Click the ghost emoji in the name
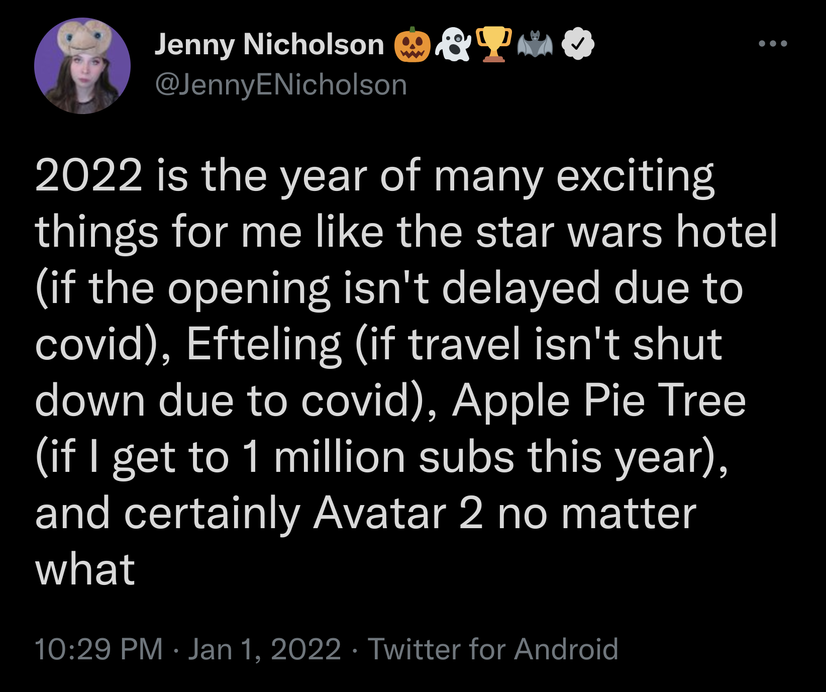 (x=453, y=45)
